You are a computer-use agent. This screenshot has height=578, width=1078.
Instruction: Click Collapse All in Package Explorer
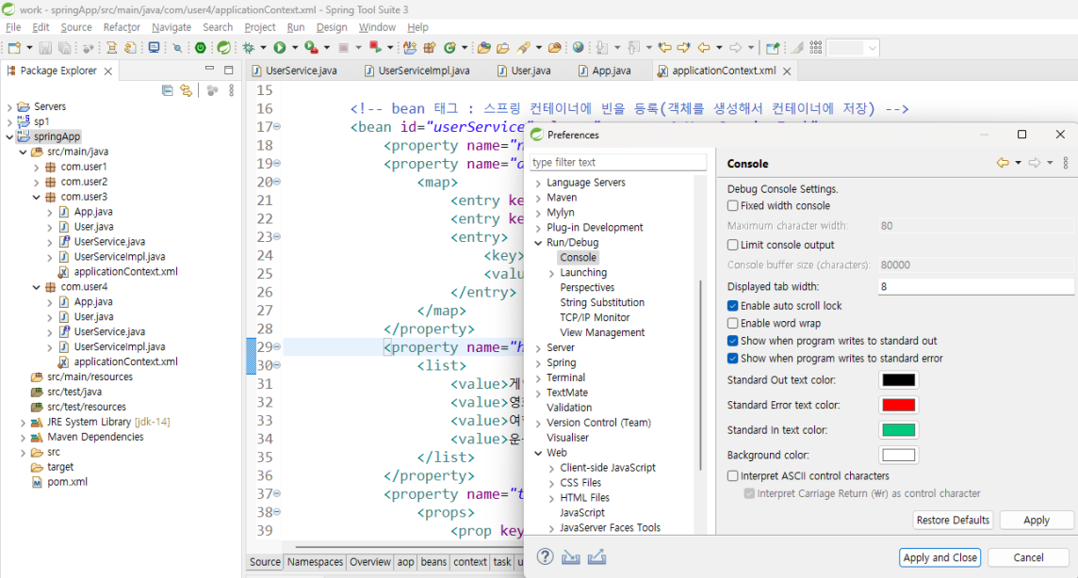pos(167,90)
